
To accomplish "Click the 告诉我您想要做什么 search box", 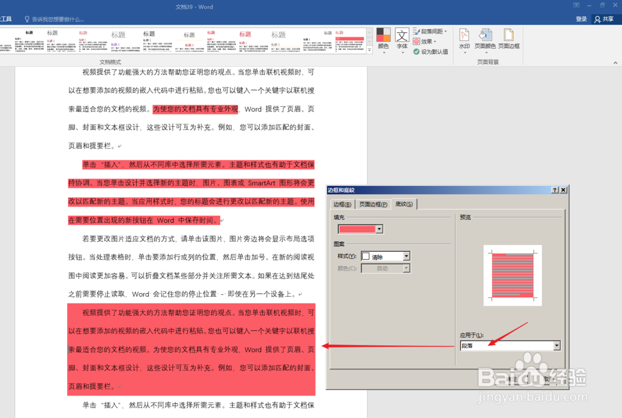I will [x=54, y=19].
